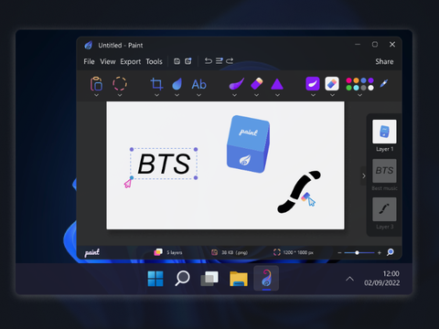
Task: Select the dashed circle Selection tool
Action: [120, 84]
